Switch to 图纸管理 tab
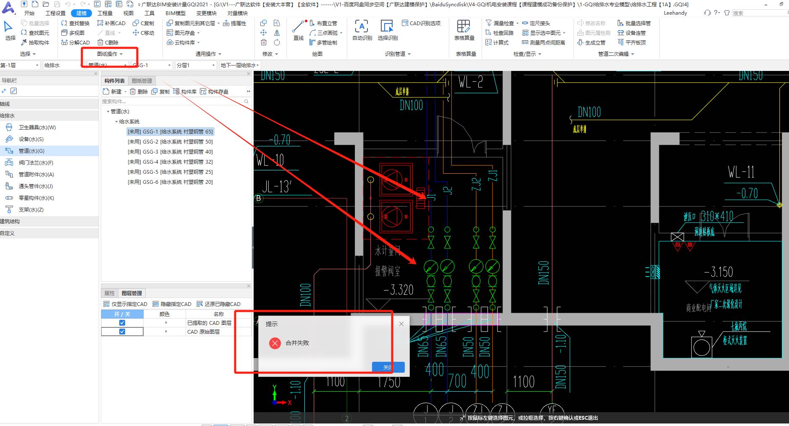The height and width of the screenshot is (426, 789). 142,81
